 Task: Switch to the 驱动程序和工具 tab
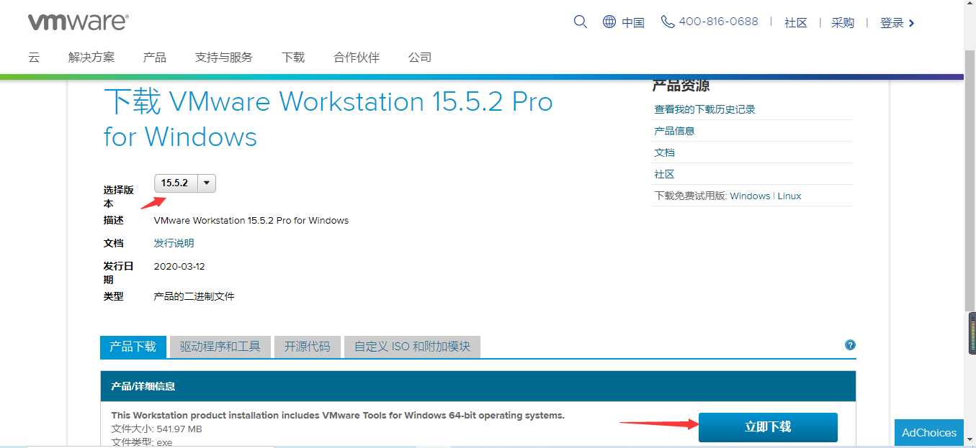click(220, 347)
